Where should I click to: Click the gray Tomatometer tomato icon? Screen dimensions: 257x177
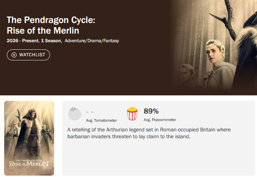coord(75,114)
